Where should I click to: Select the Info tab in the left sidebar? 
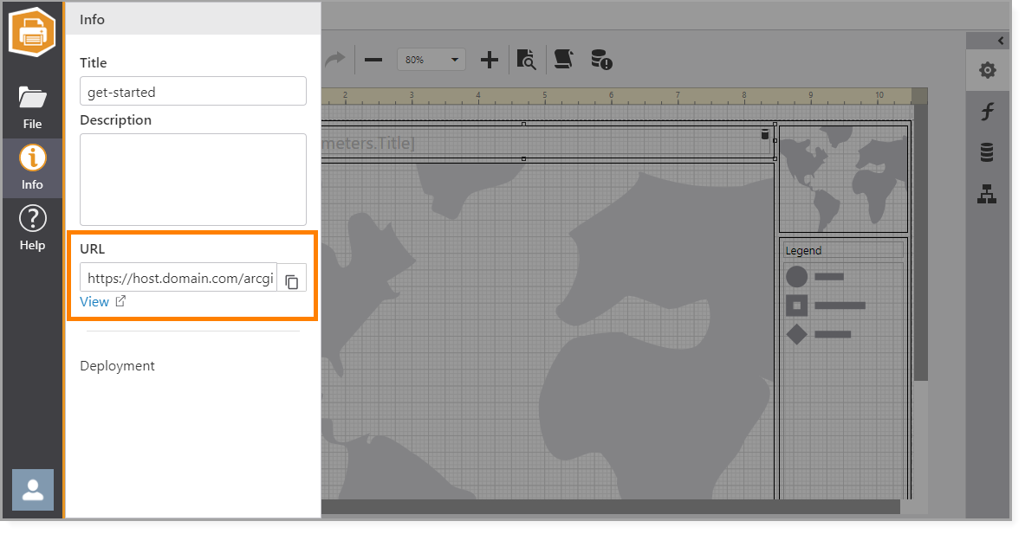(32, 166)
